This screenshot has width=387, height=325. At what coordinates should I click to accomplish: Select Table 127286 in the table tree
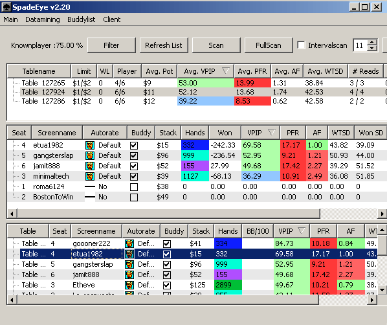coord(43,101)
